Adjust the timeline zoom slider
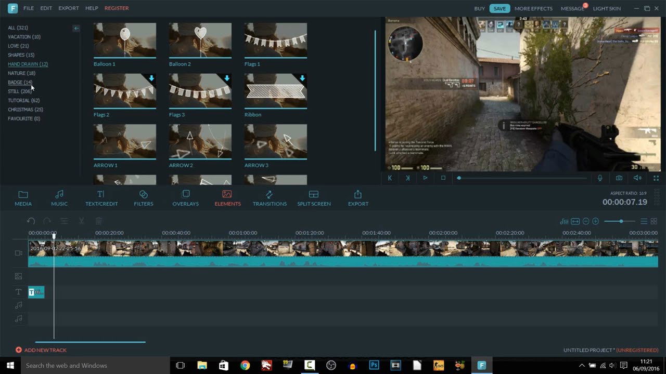The image size is (666, 374). point(620,221)
